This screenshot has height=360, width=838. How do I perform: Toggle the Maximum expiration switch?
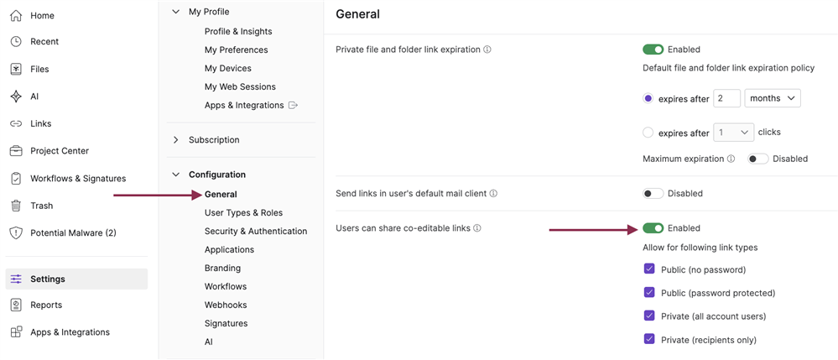tap(757, 159)
